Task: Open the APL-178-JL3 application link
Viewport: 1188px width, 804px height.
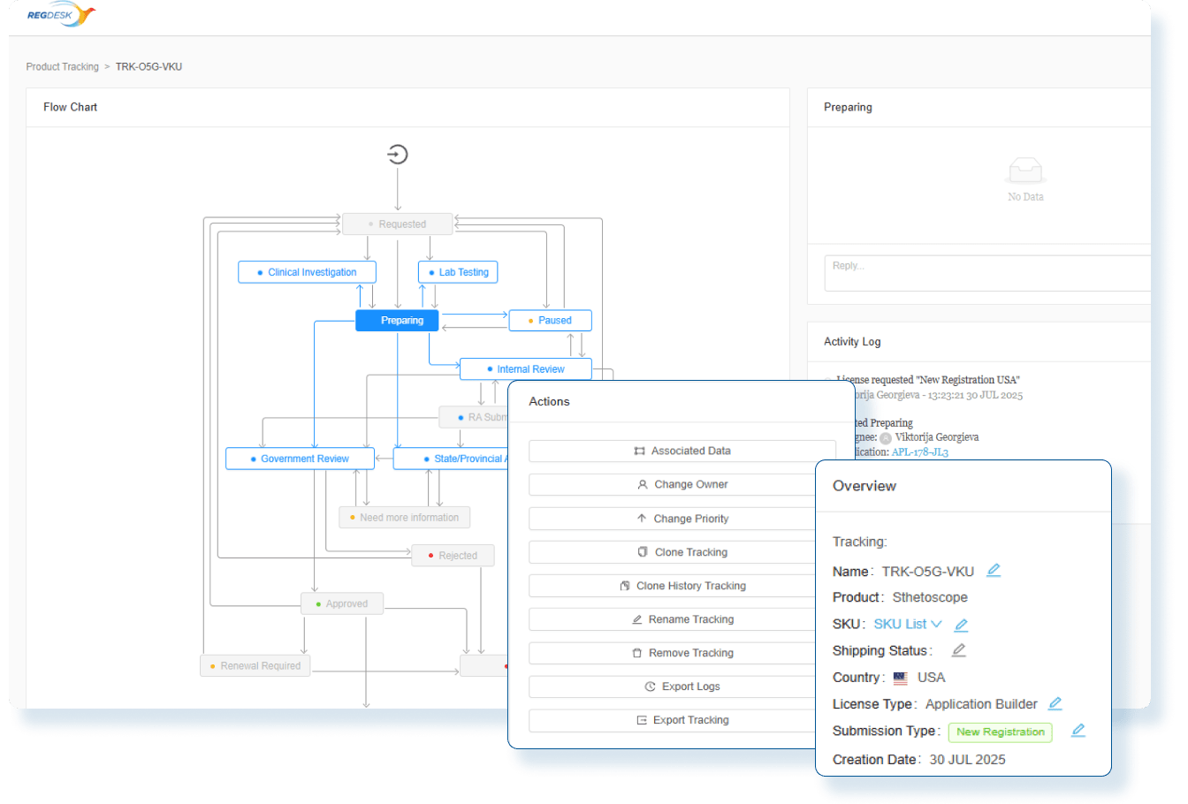Action: [x=919, y=452]
